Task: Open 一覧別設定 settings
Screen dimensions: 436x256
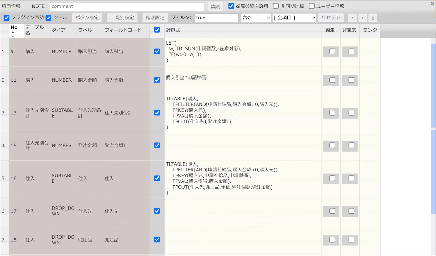Action: pyautogui.click(x=122, y=18)
